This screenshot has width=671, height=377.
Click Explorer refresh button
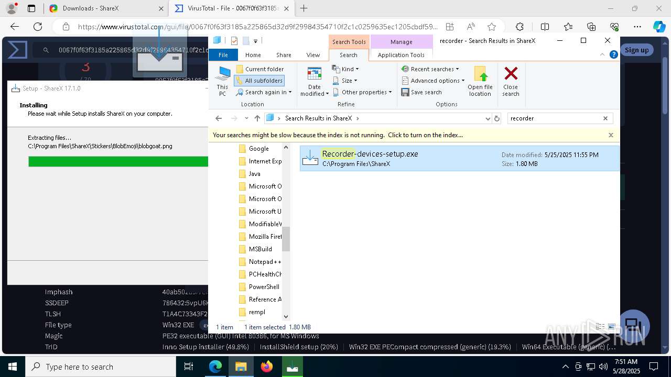pos(497,118)
